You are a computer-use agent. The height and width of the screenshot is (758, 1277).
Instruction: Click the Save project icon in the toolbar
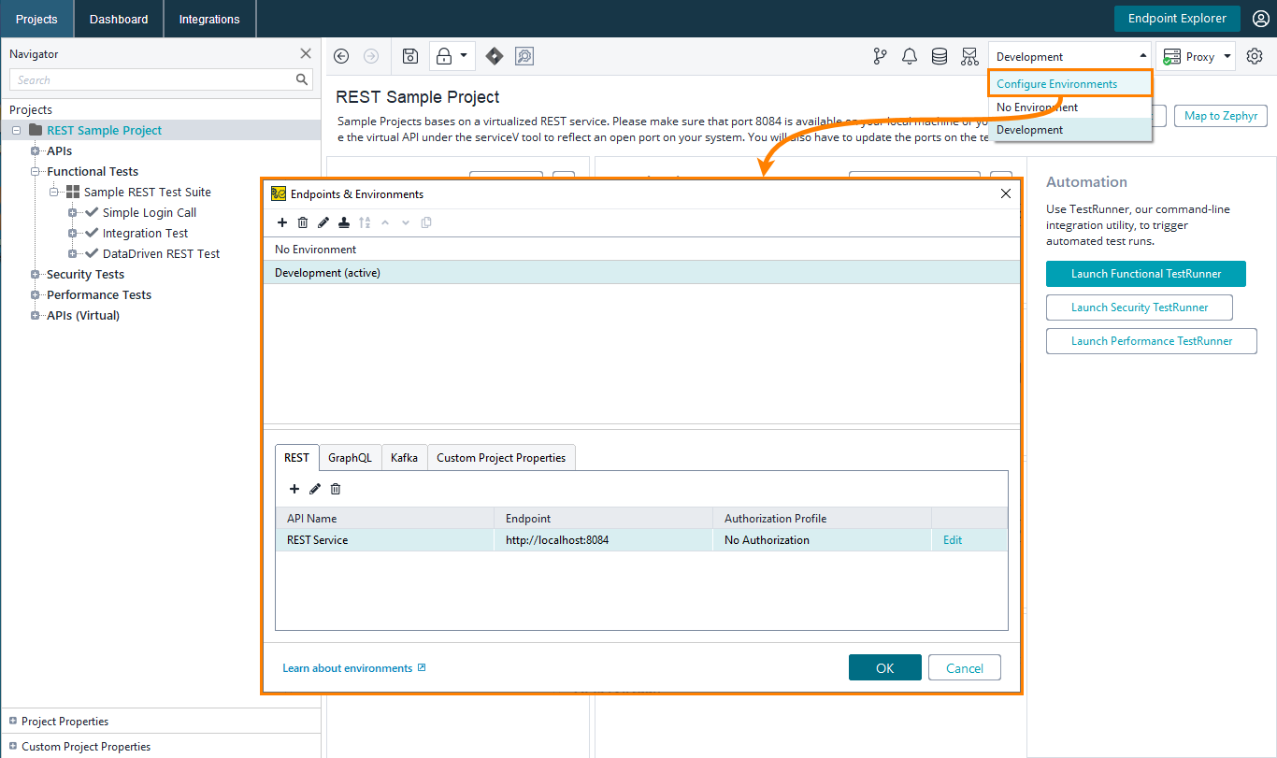click(x=409, y=56)
